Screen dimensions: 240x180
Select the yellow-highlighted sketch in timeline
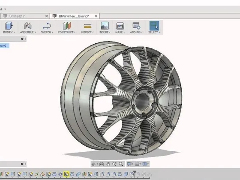click(x=66, y=174)
